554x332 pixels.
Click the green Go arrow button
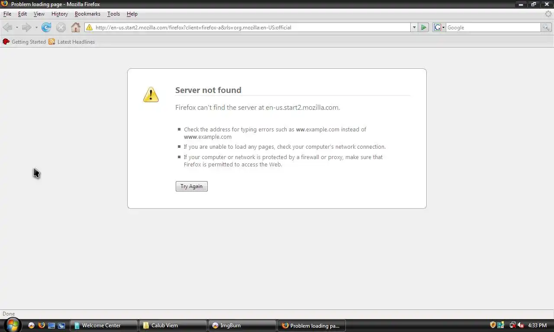(424, 27)
